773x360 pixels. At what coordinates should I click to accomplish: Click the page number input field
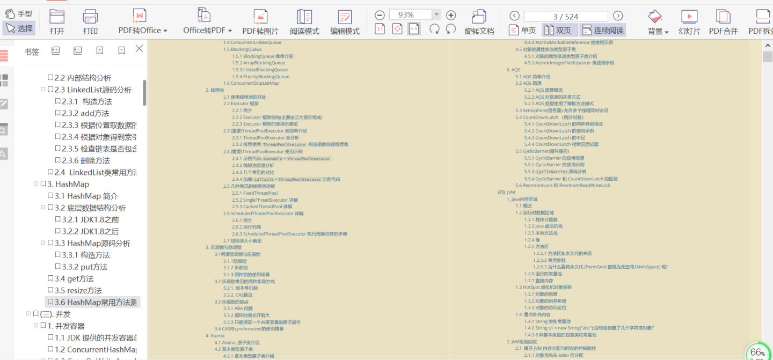coord(566,17)
